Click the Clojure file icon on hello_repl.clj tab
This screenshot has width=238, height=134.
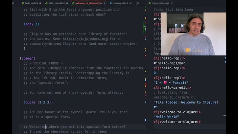[x=23, y=3]
